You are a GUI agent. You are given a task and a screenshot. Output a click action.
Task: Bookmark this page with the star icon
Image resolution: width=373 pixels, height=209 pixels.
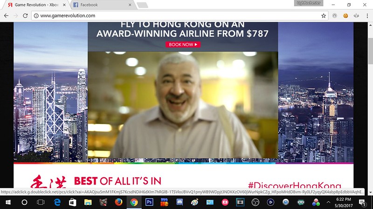(x=324, y=16)
